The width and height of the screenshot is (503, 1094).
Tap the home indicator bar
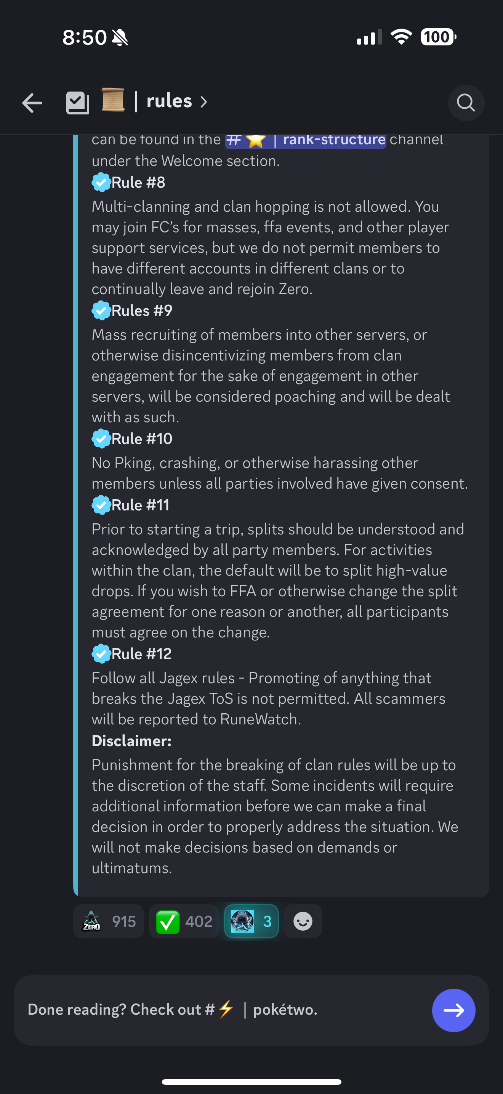pyautogui.click(x=251, y=1082)
